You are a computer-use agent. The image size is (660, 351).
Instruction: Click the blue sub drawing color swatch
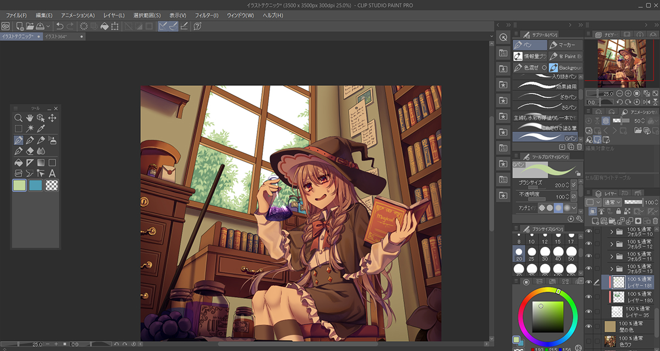(36, 185)
